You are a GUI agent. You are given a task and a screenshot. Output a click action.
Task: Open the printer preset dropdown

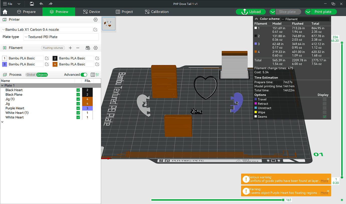[x=47, y=29]
